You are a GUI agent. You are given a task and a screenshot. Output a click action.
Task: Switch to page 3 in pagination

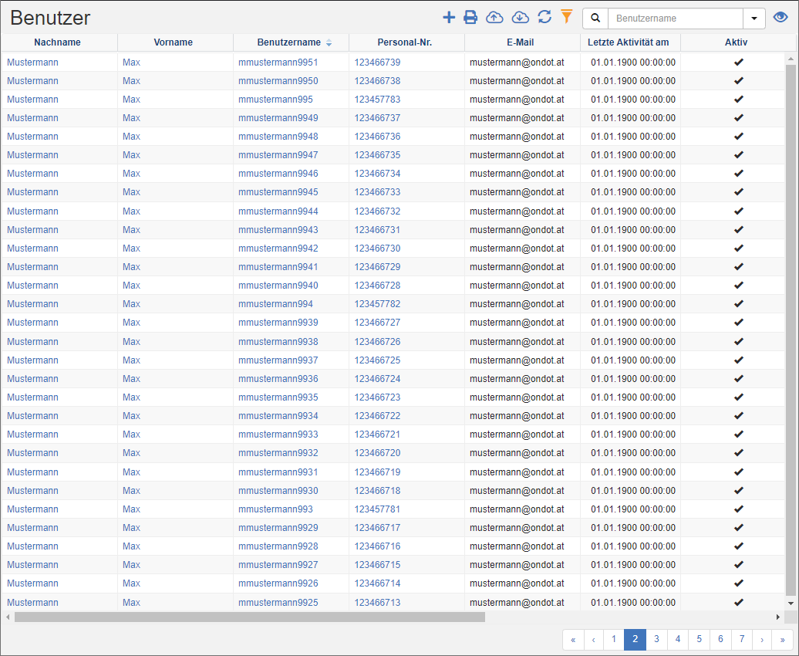pyautogui.click(x=656, y=639)
